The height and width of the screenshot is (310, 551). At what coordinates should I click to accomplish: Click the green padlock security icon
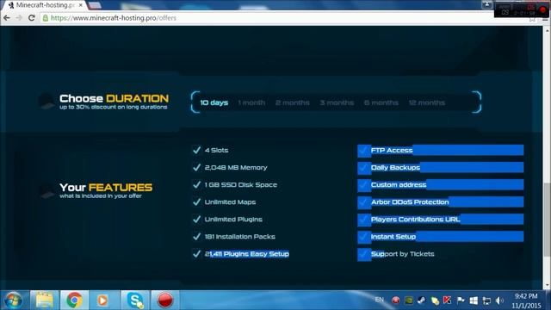click(x=46, y=17)
